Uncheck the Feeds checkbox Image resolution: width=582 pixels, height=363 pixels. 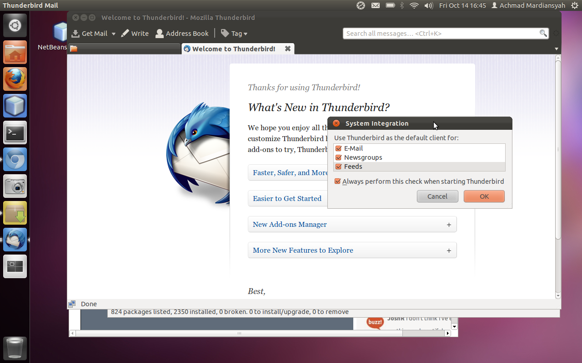pos(338,167)
